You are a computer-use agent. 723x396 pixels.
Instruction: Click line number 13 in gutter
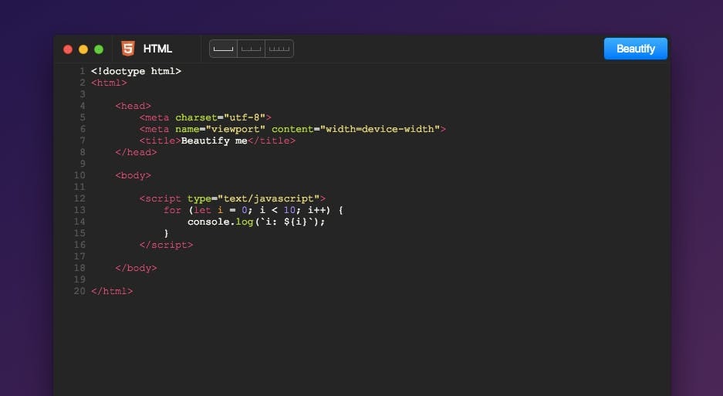pyautogui.click(x=79, y=210)
